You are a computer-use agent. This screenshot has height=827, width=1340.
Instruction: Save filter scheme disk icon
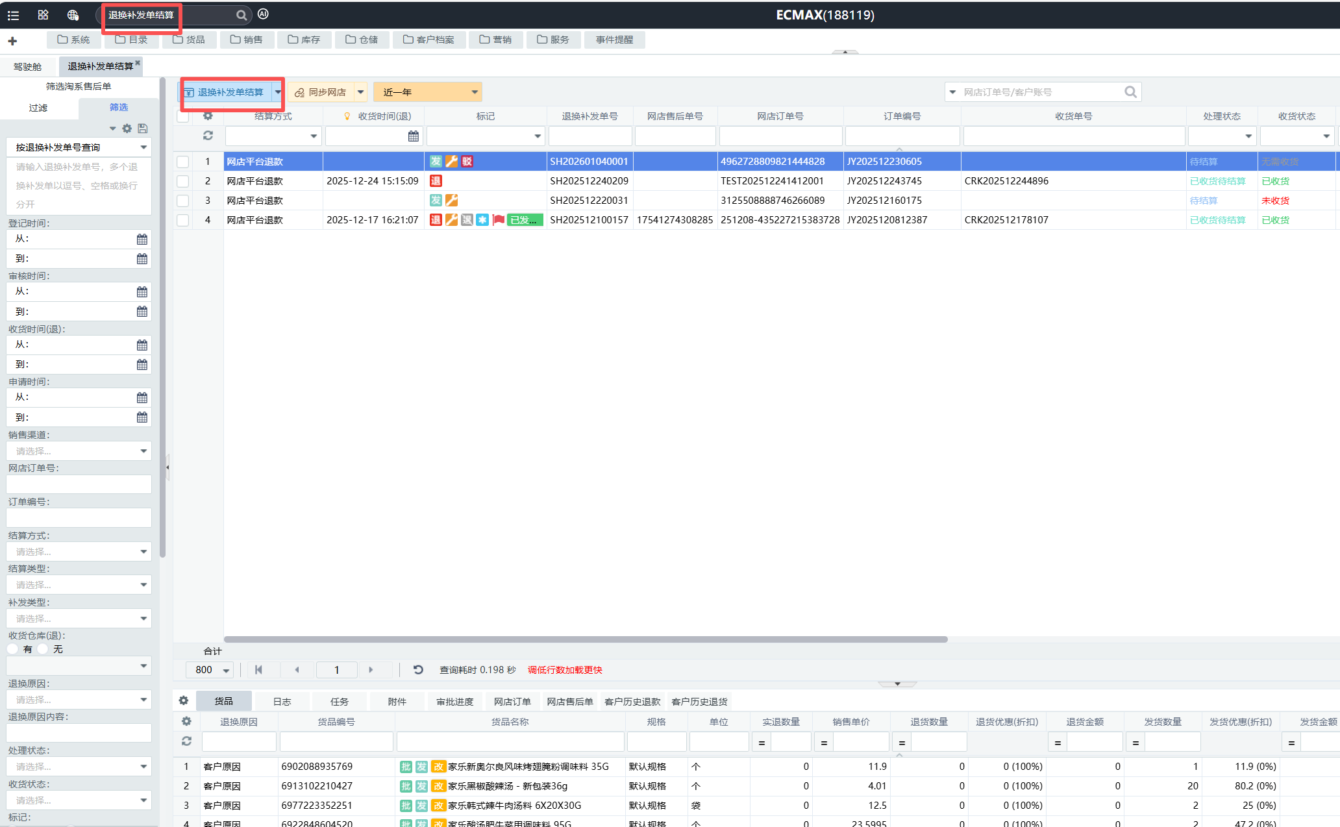click(143, 129)
